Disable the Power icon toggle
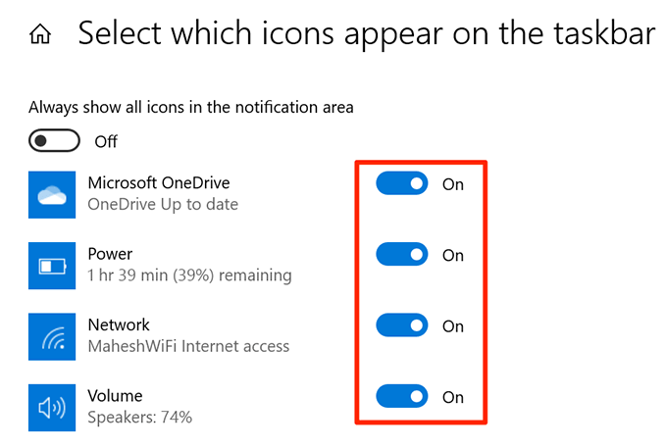This screenshot has height=448, width=667. (402, 255)
